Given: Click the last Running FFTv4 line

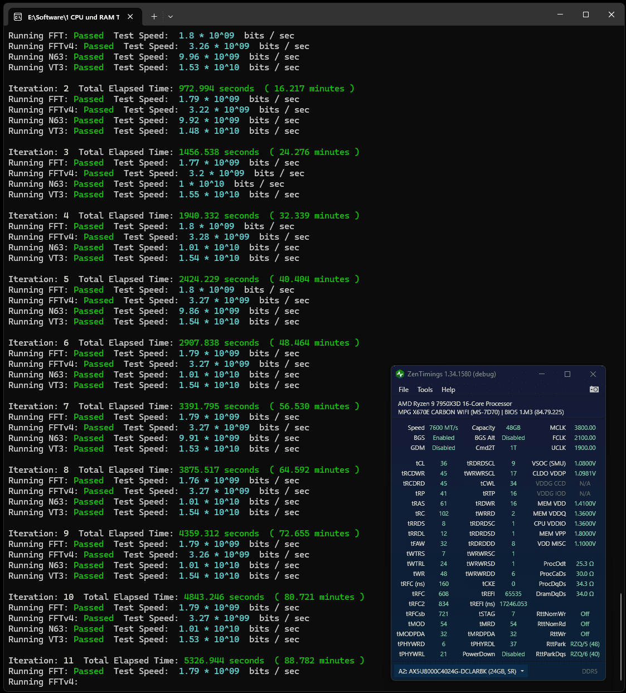Looking at the screenshot, I should [43, 682].
